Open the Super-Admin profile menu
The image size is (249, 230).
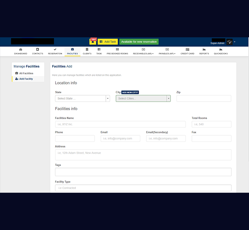coord(229,42)
